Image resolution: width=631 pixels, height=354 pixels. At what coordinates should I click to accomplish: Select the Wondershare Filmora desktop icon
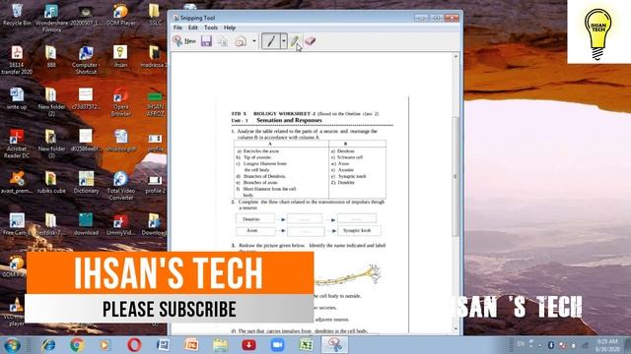tap(51, 18)
